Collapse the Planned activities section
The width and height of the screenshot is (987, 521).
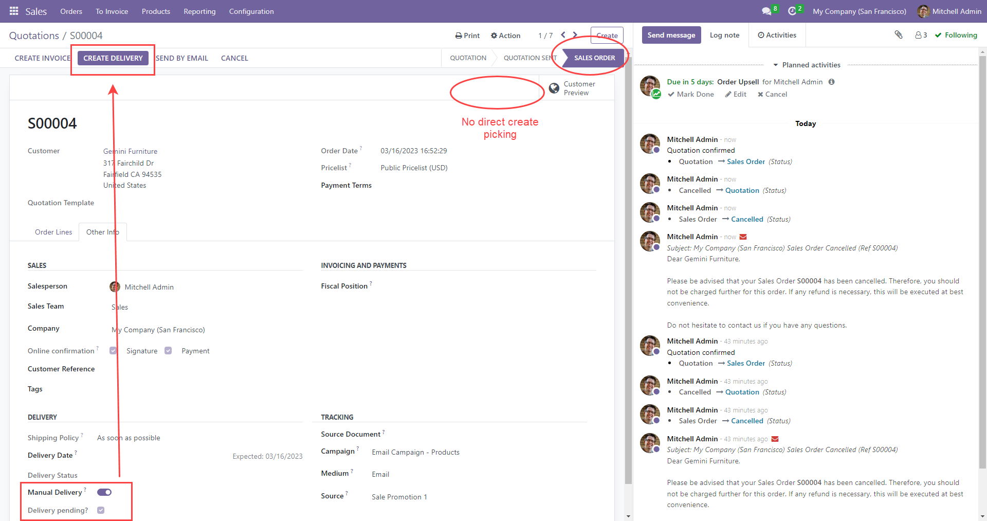click(807, 65)
